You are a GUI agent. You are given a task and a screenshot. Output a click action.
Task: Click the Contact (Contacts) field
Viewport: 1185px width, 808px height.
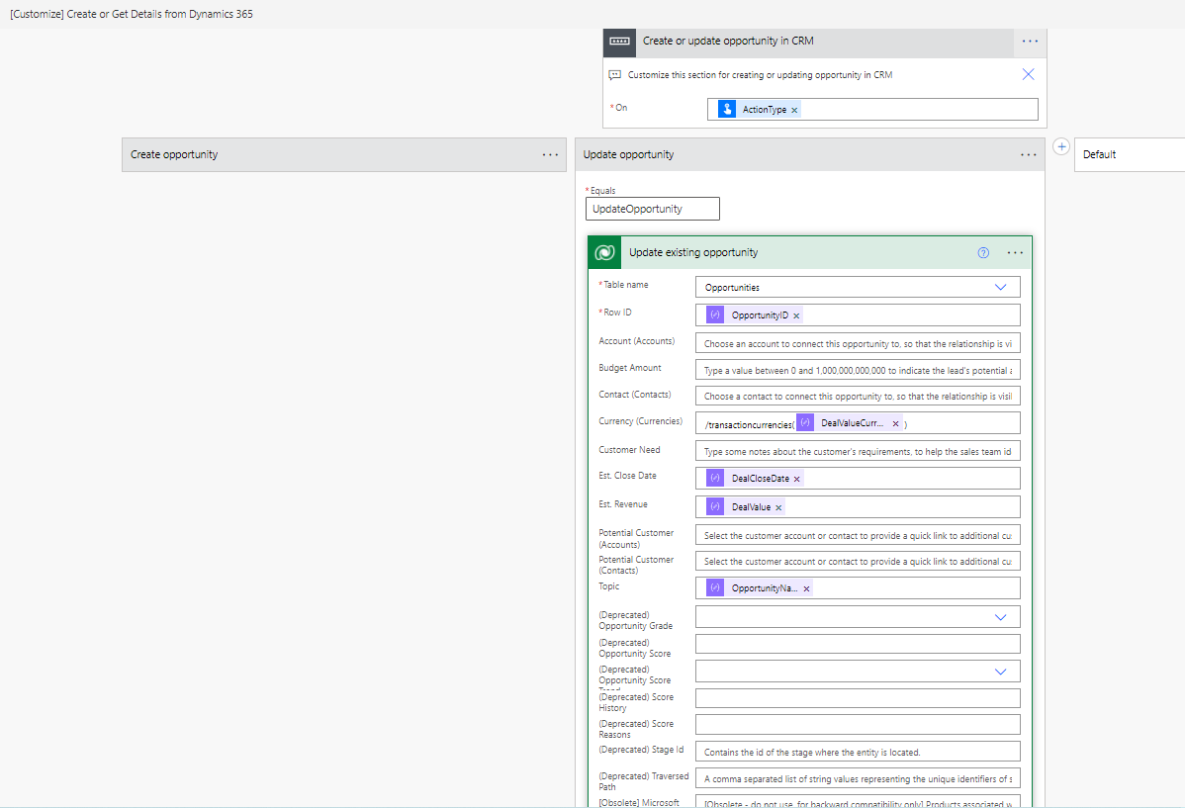(x=858, y=396)
